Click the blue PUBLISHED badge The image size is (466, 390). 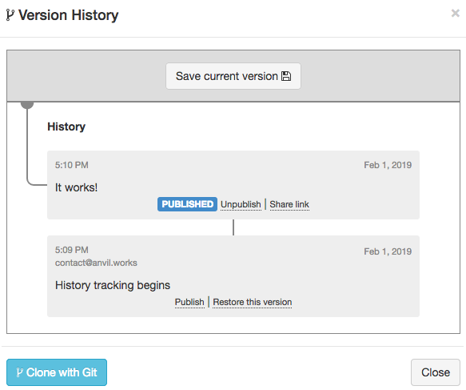pos(187,204)
